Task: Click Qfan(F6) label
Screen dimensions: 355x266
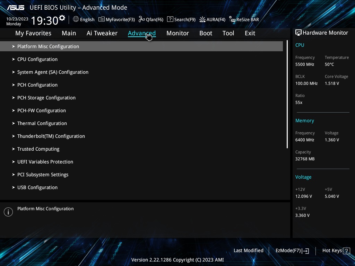Action: [x=155, y=20]
